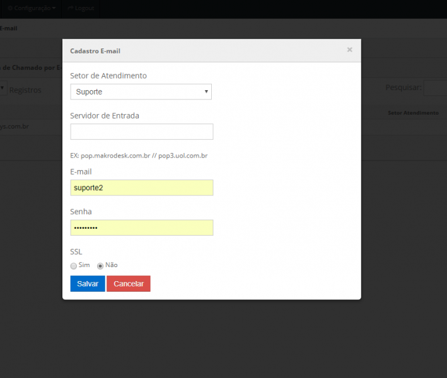Focus the Servidor de Entrada input field
This screenshot has width=447, height=378.
click(x=141, y=132)
